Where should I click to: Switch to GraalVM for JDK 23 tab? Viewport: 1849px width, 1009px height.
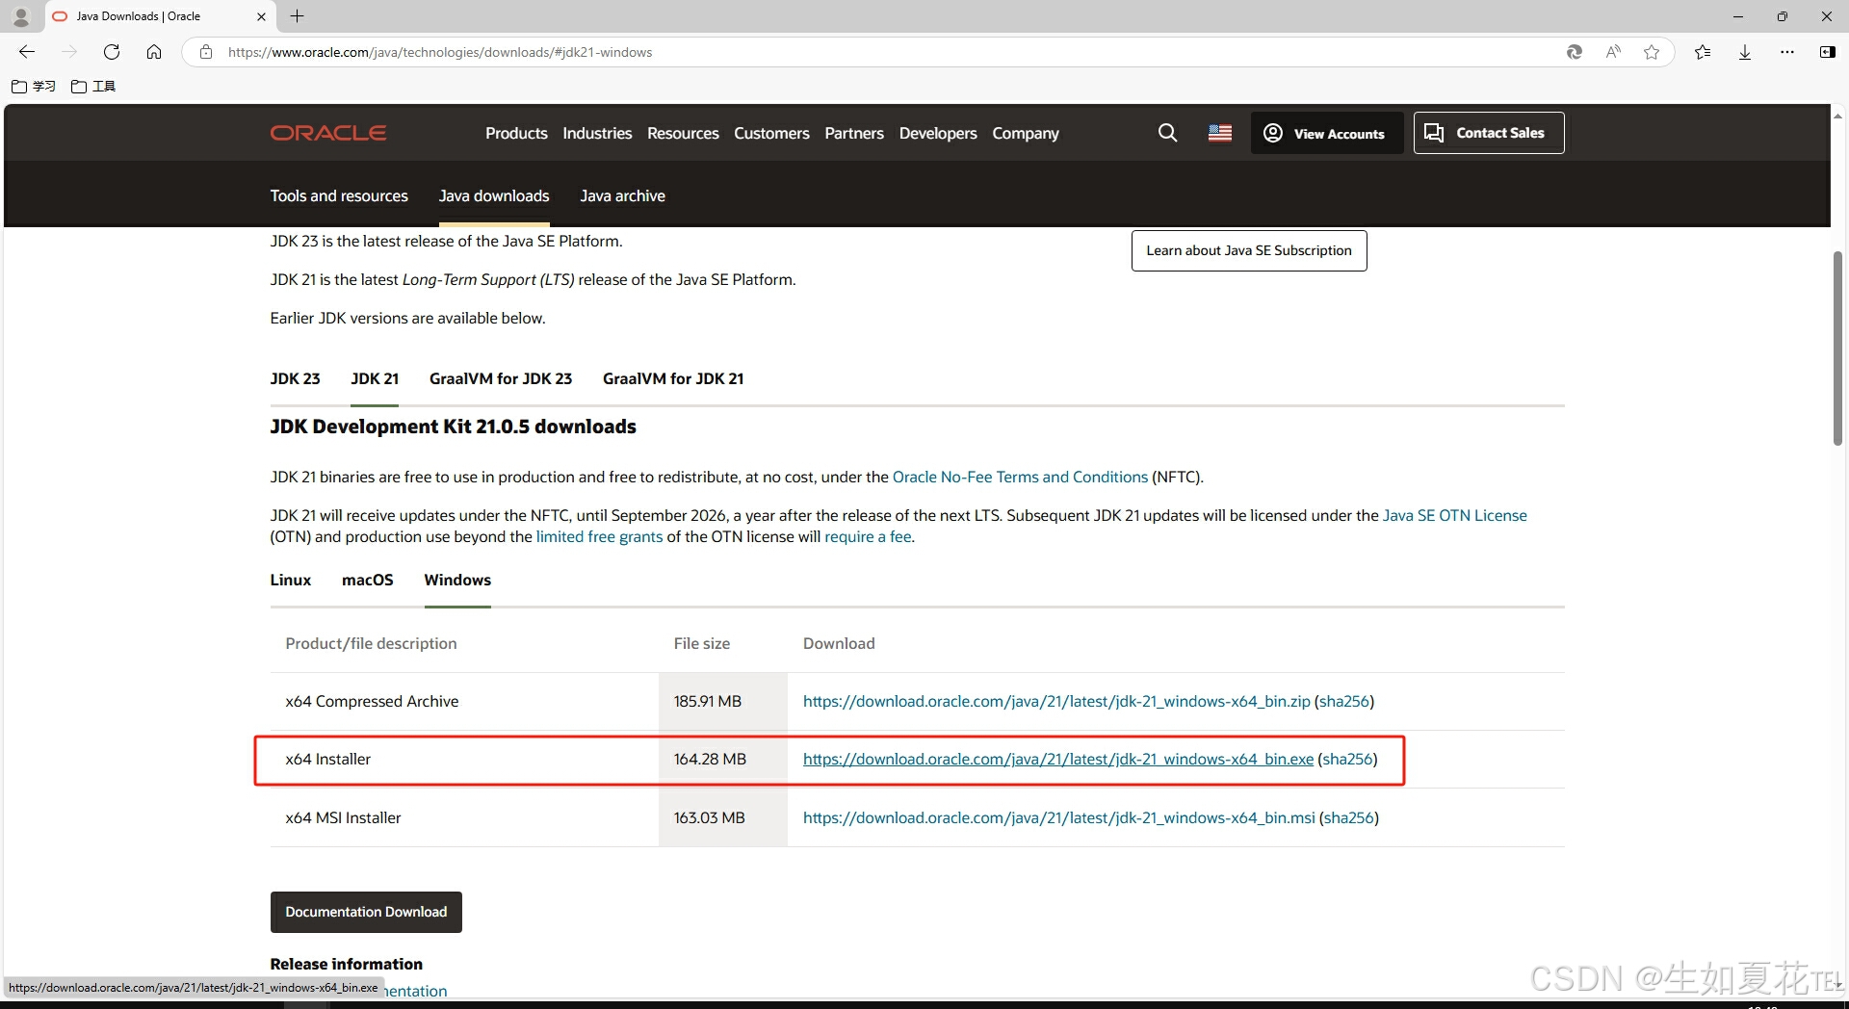(501, 378)
